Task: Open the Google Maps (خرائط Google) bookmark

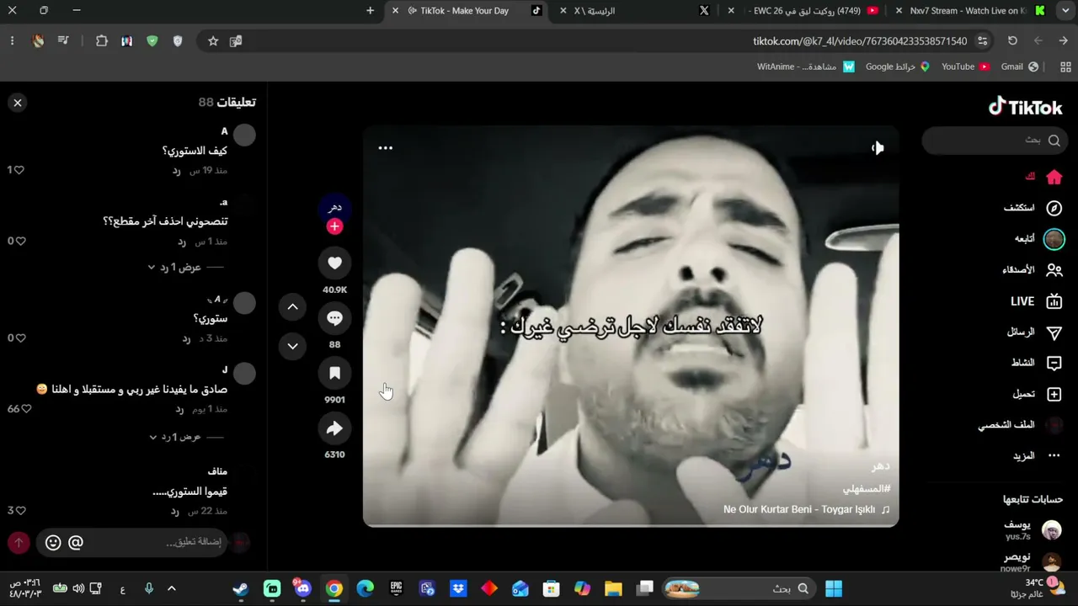Action: click(x=898, y=66)
